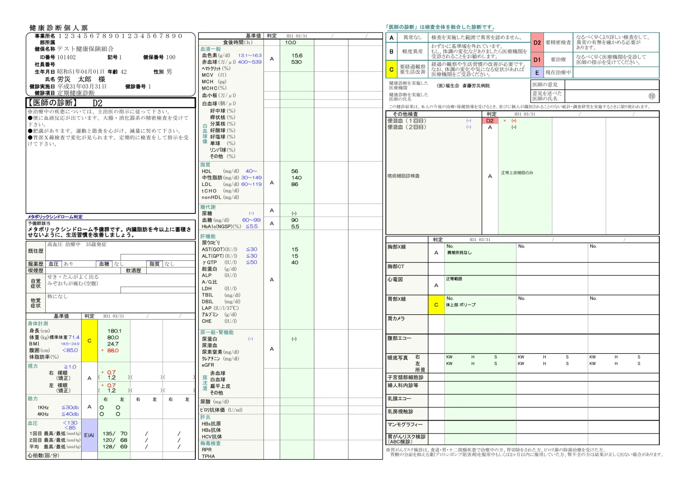Screen dimensions: 684x484
Task: Click the 身長 value 180.1
Action: point(114,331)
